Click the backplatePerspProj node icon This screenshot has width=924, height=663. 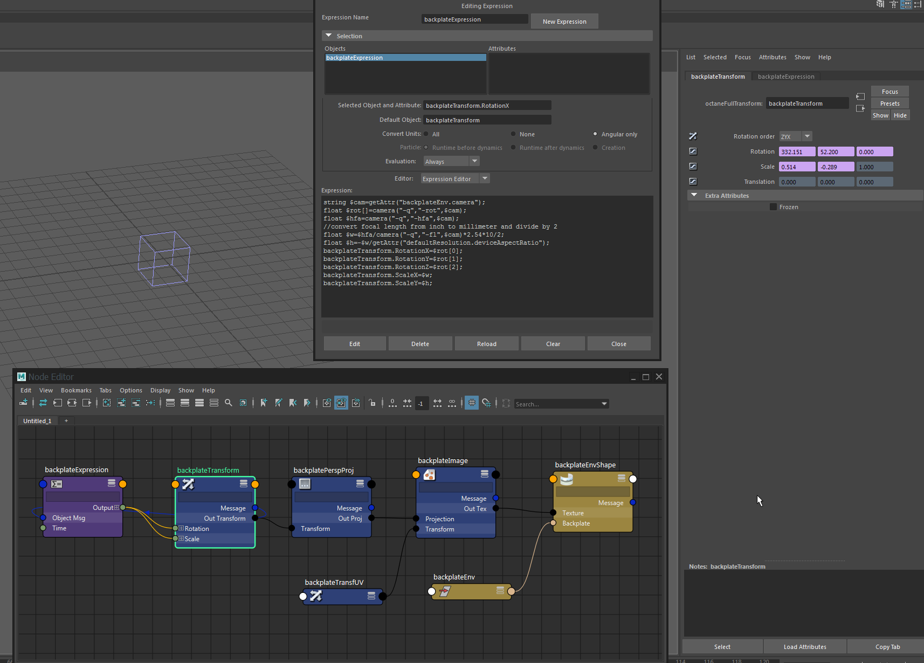pos(305,484)
